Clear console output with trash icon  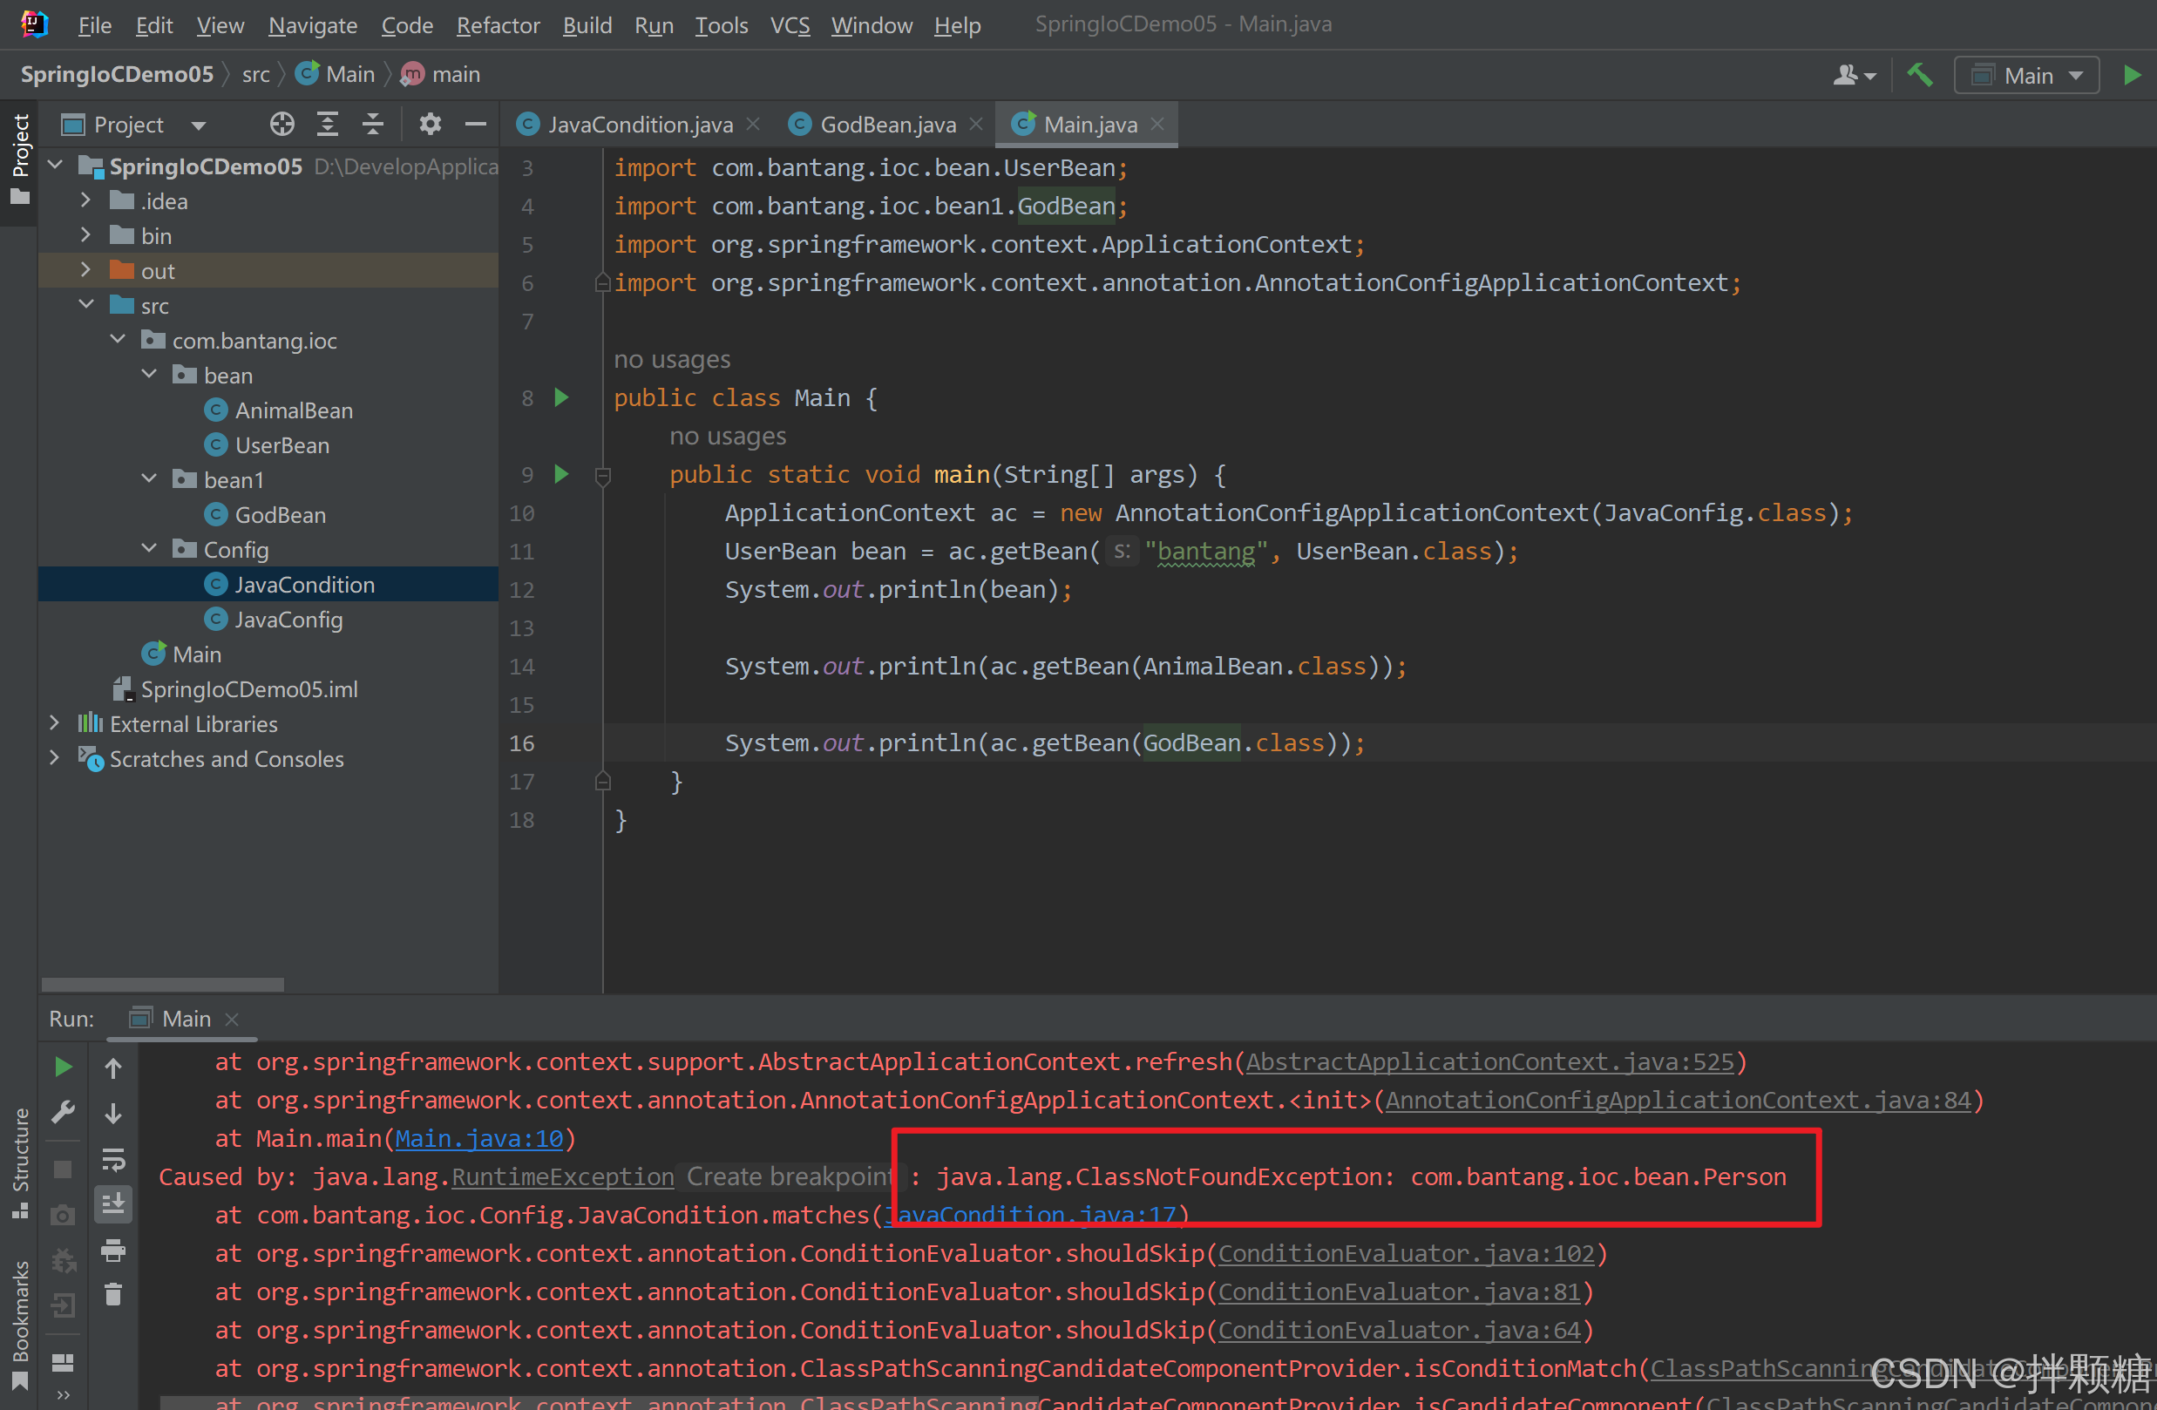click(x=113, y=1294)
